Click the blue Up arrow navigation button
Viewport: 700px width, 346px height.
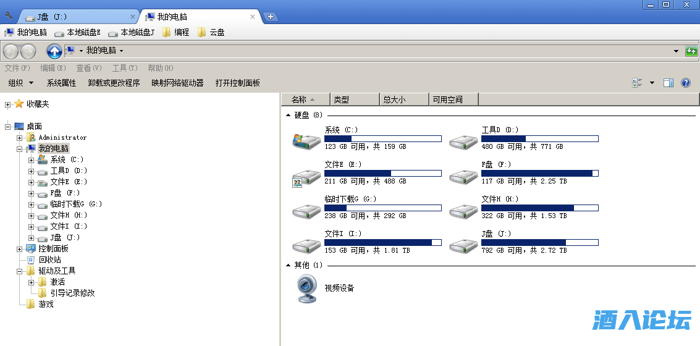[x=54, y=51]
